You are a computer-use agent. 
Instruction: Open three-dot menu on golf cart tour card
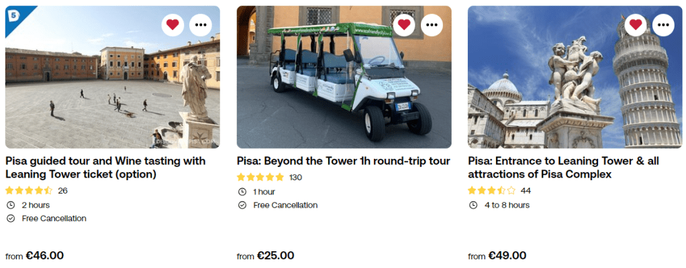click(432, 25)
